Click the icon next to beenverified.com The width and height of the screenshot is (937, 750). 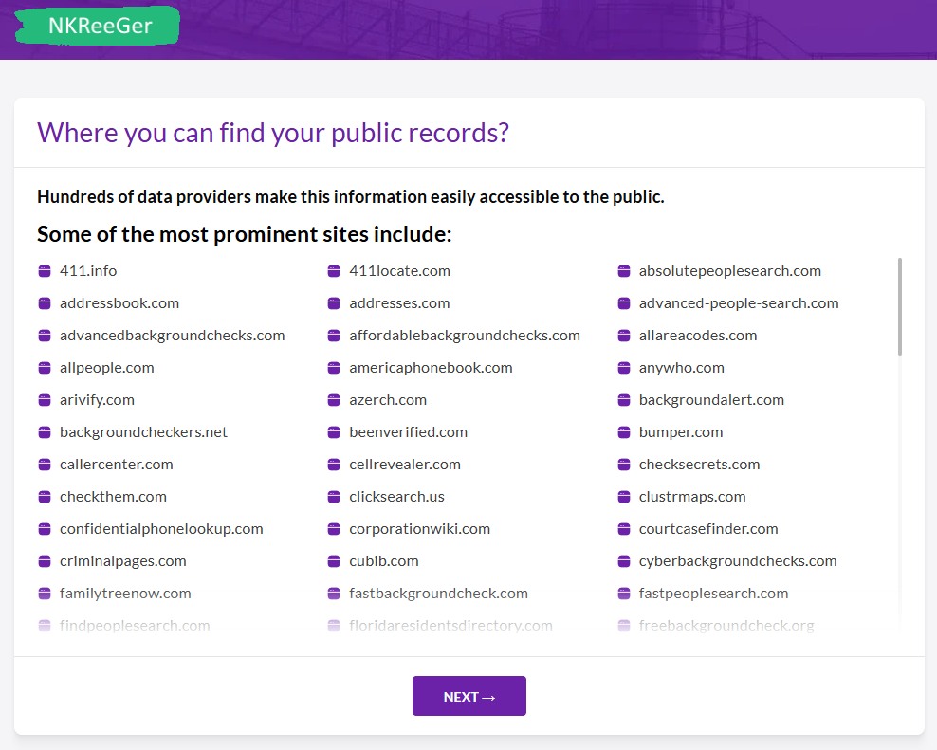click(x=334, y=432)
